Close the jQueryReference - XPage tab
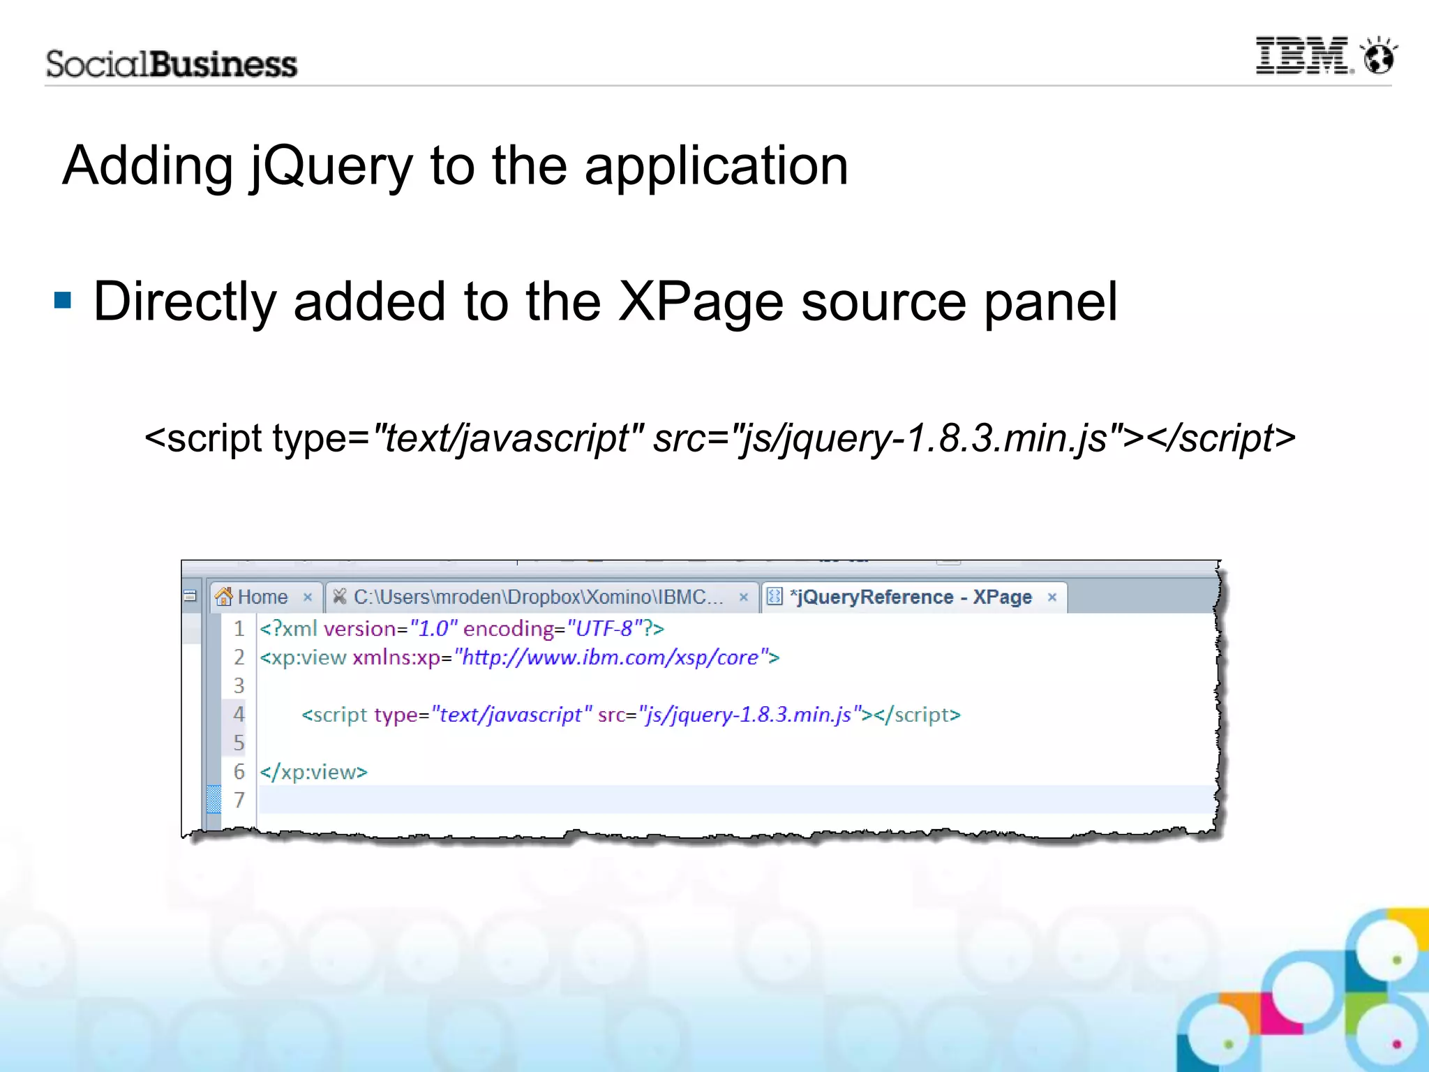The width and height of the screenshot is (1429, 1072). pos(1052,597)
